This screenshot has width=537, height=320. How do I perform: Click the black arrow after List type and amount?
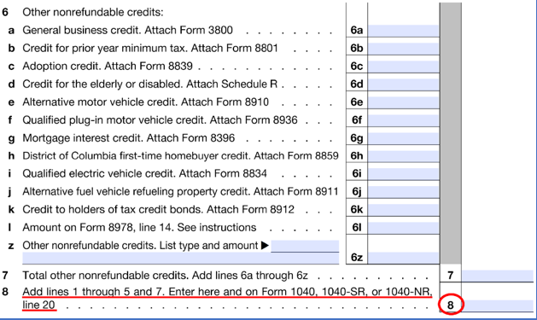pos(265,246)
